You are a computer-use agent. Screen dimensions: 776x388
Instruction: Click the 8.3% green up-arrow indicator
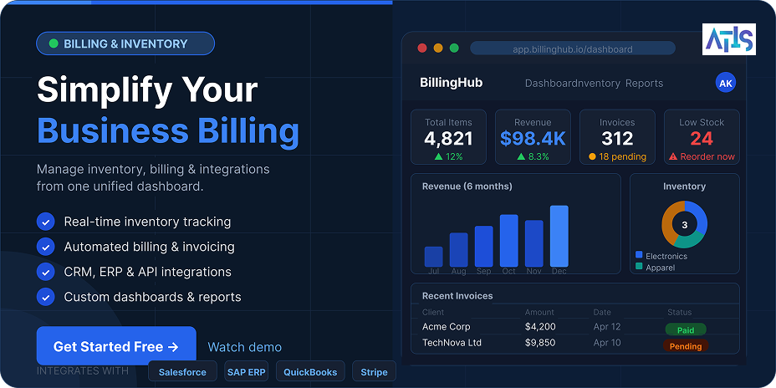[x=533, y=156]
